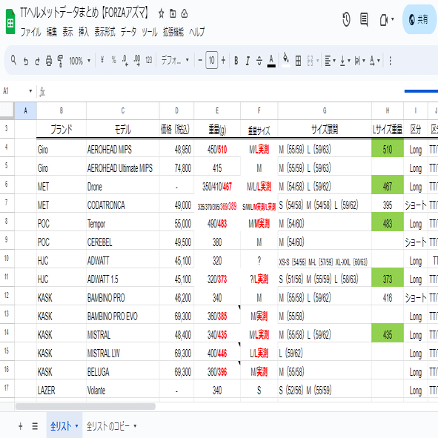Show all sheets list icon
The width and height of the screenshot is (438, 438).
pos(35,426)
